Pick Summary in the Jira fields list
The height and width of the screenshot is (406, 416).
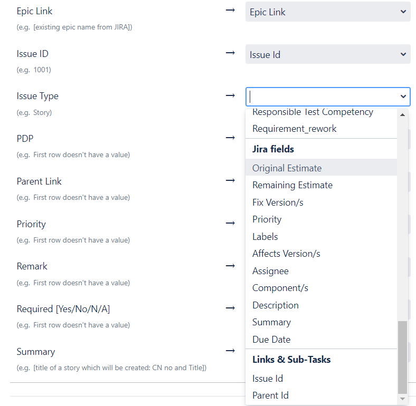321,322
